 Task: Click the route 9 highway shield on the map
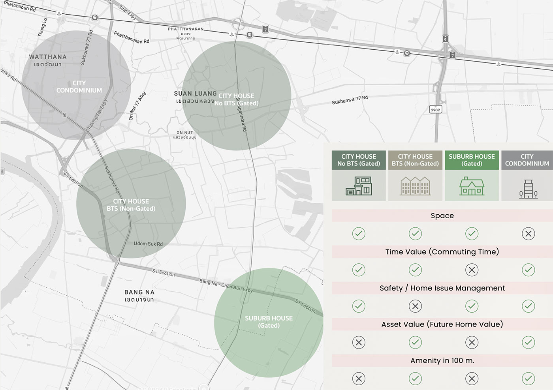(x=445, y=39)
